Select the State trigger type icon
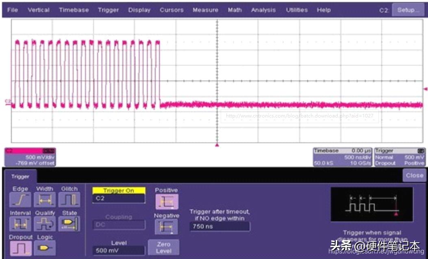Viewport: 428px width, 259px height. tap(70, 224)
